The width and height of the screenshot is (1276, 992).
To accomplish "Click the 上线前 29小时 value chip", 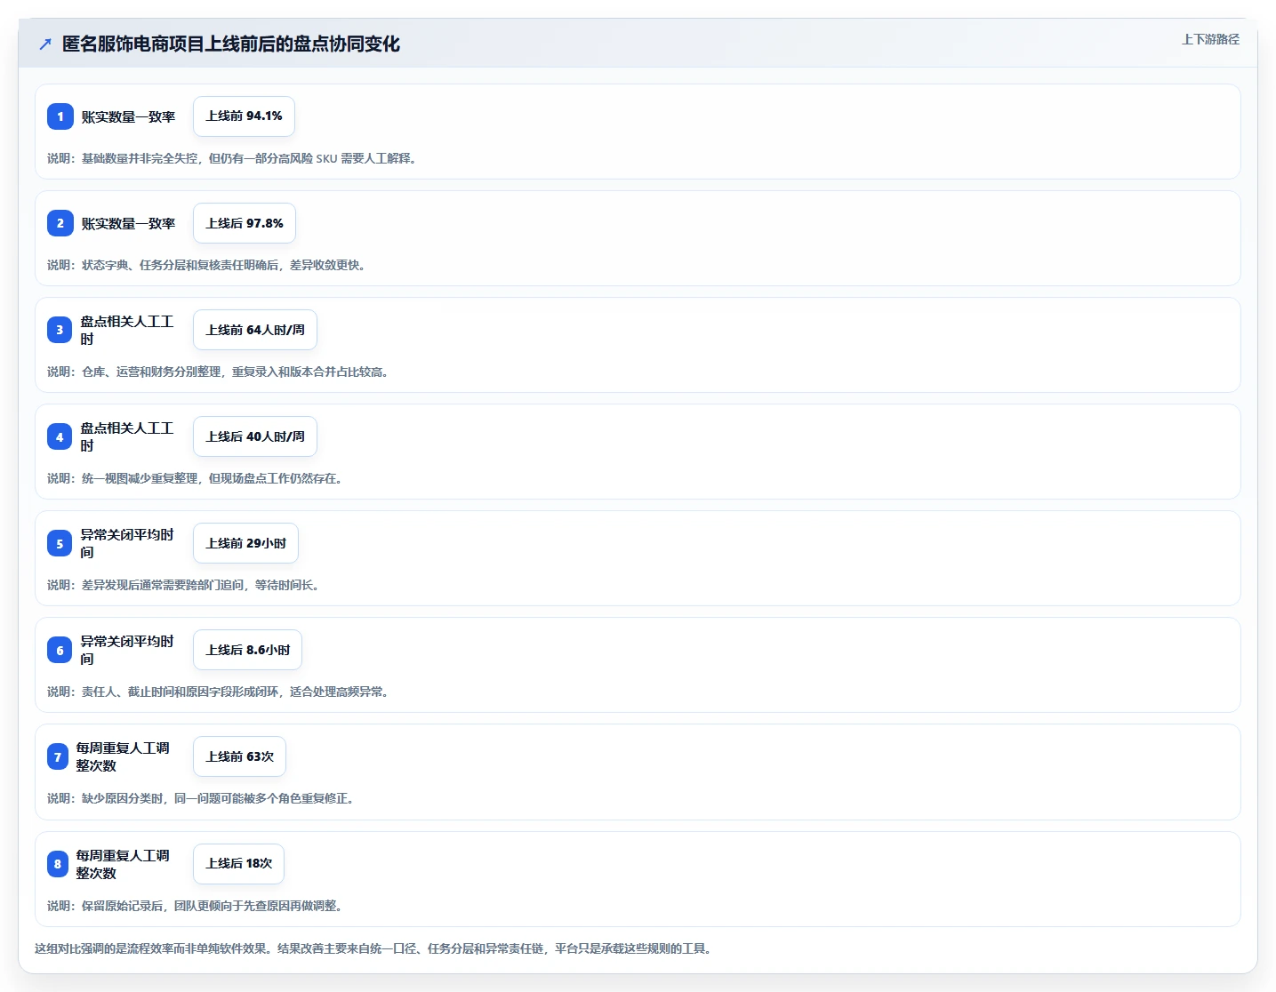I will (245, 543).
